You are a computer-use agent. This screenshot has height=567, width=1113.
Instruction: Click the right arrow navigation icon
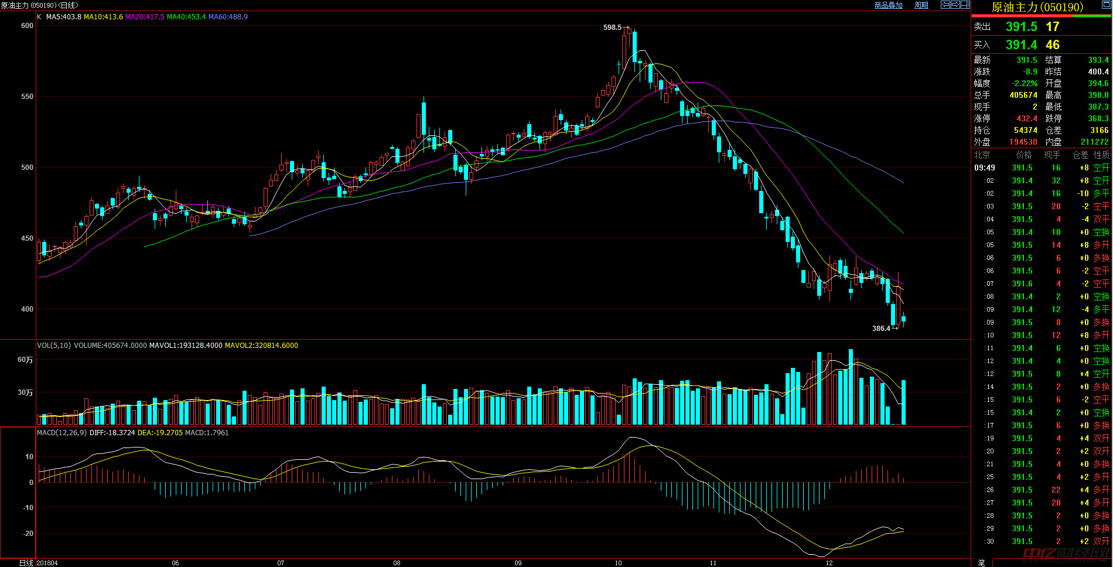tap(955, 5)
